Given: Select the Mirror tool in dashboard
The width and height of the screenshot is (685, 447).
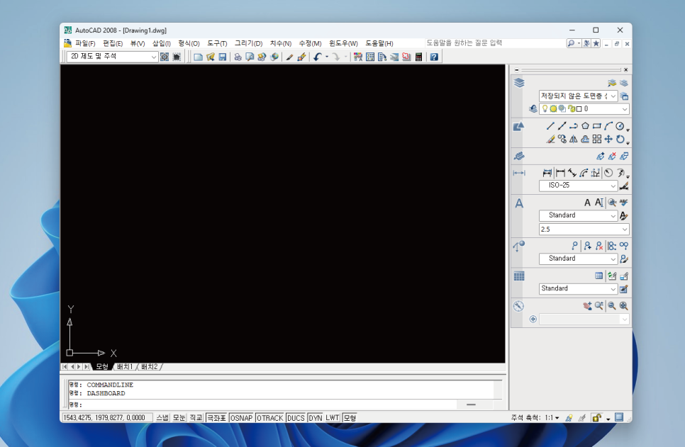Looking at the screenshot, I should pyautogui.click(x=574, y=140).
